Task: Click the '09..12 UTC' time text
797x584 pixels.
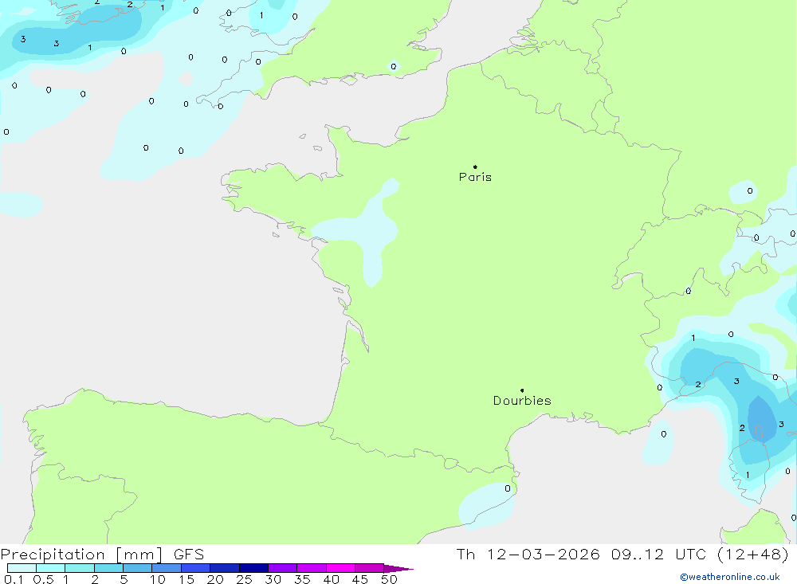Action: click(659, 554)
